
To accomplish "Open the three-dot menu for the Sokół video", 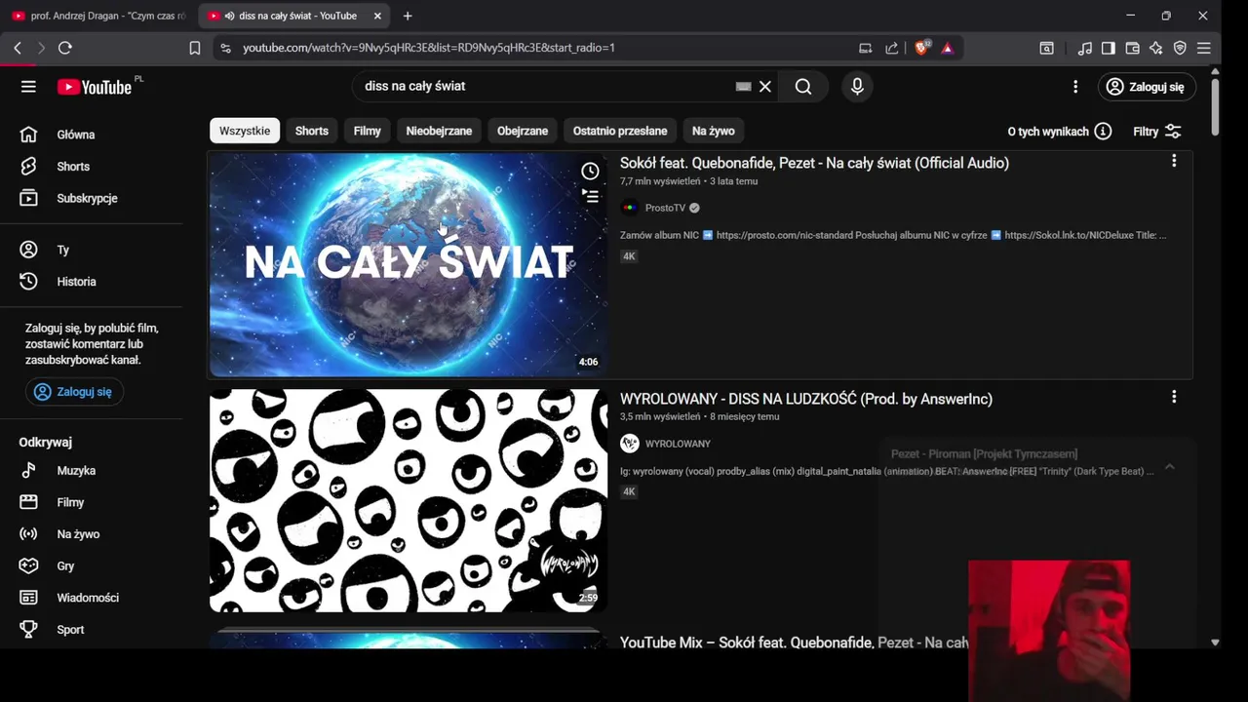I will (x=1174, y=161).
